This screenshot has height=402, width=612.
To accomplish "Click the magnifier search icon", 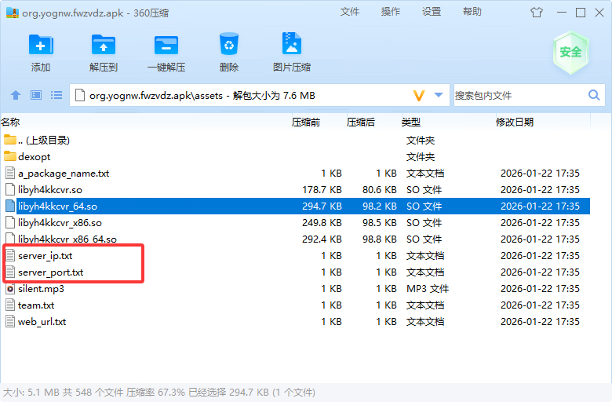I will tap(594, 95).
